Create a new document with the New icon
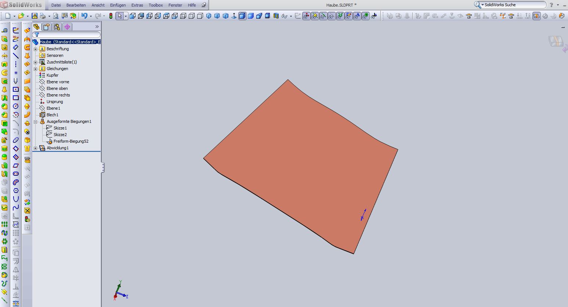Viewport: 568px width, 307px height. pos(8,16)
